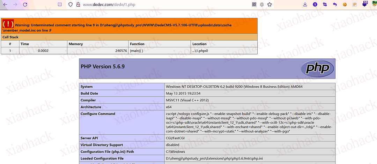Open the tracking protection shield icon
This screenshot has width=377, height=164.
[x=71, y=4]
